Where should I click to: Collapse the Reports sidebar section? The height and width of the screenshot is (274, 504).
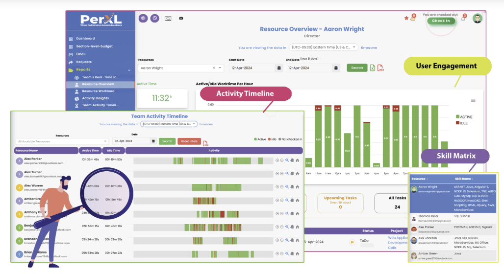[129, 70]
